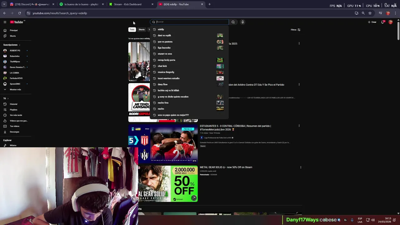
Task: Open Descargas in the sidebar
Action: pyautogui.click(x=15, y=132)
